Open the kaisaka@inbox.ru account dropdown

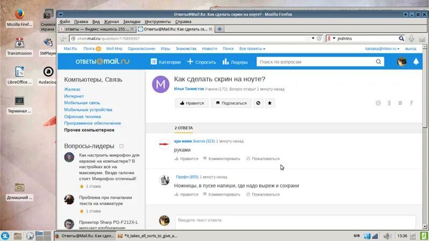point(382,49)
